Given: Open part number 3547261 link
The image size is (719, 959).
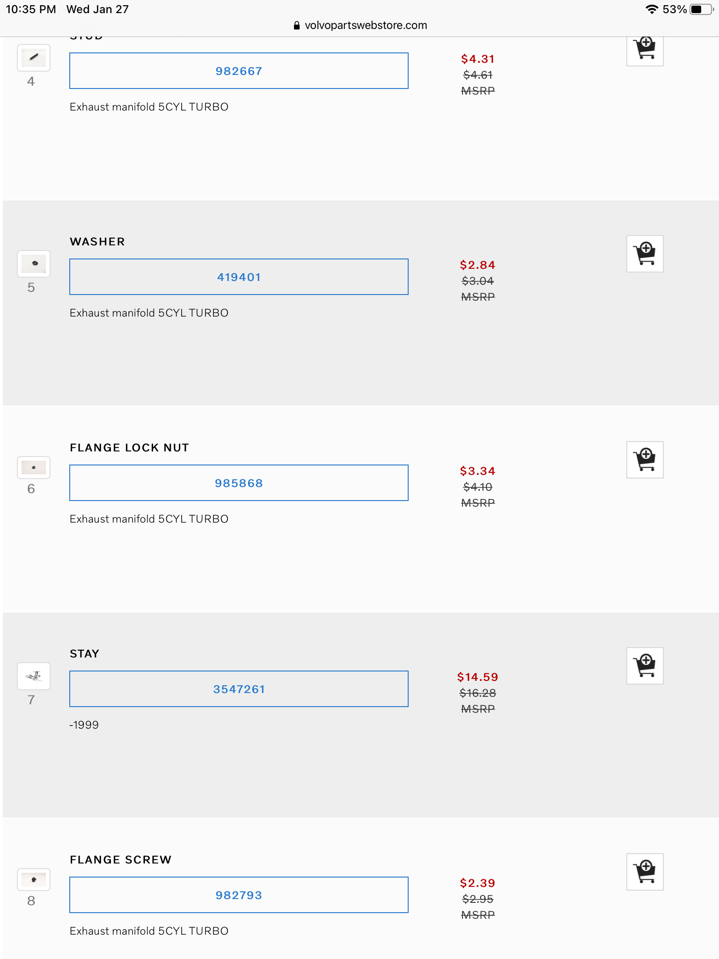Looking at the screenshot, I should (239, 689).
